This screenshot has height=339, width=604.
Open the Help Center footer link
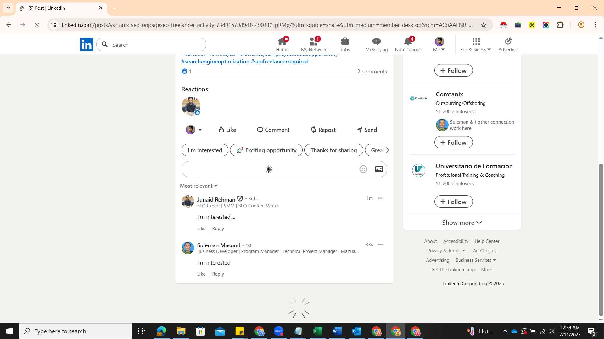tap(487, 241)
